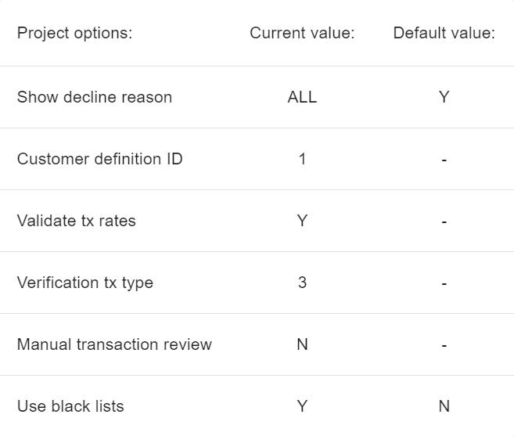This screenshot has width=514, height=436.
Task: Click the default Y for Show decline reason
Action: (x=444, y=97)
